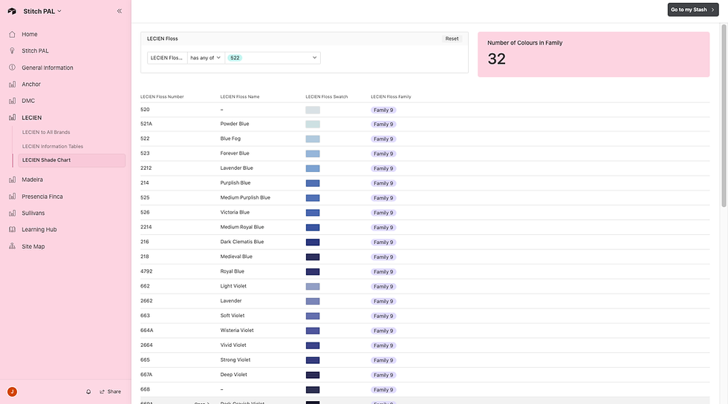728x404 pixels.
Task: Click the 'Lavender Blue' name cell
Action: [x=236, y=168]
